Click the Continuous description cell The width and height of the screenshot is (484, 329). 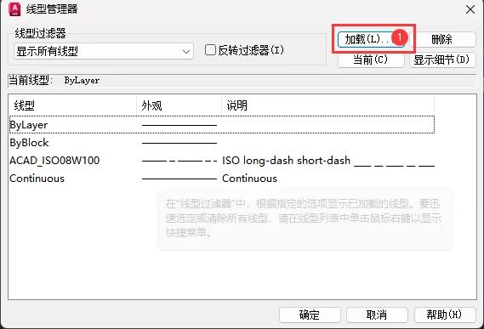tap(249, 179)
